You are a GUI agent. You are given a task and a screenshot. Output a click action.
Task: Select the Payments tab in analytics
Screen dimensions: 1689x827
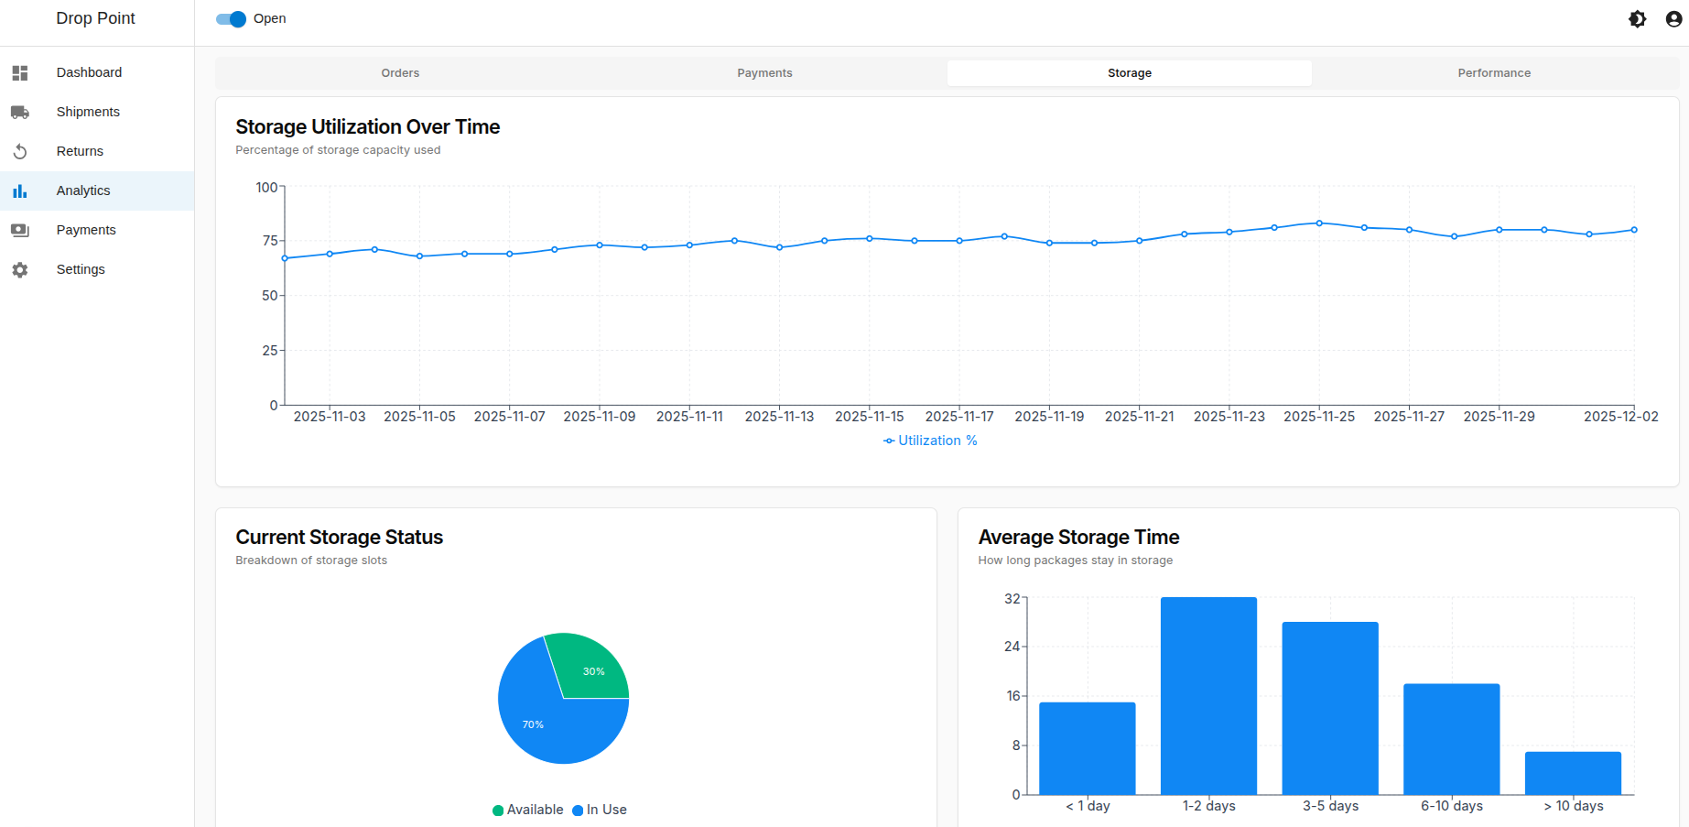tap(764, 73)
